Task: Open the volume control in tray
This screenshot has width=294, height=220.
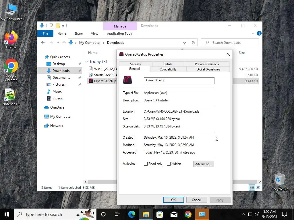Action: pyautogui.click(x=257, y=214)
